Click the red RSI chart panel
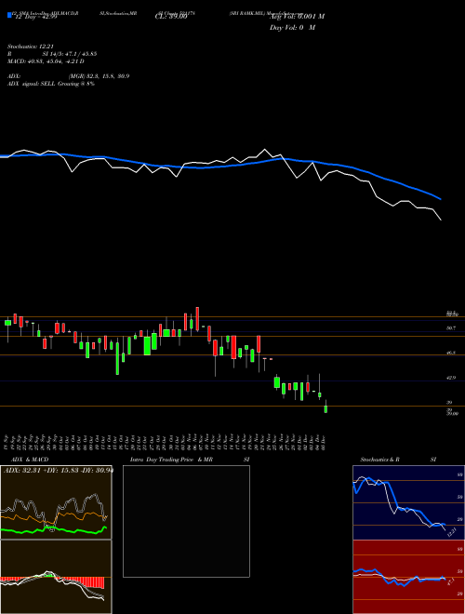This screenshot has width=465, height=614. pyautogui.click(x=408, y=577)
